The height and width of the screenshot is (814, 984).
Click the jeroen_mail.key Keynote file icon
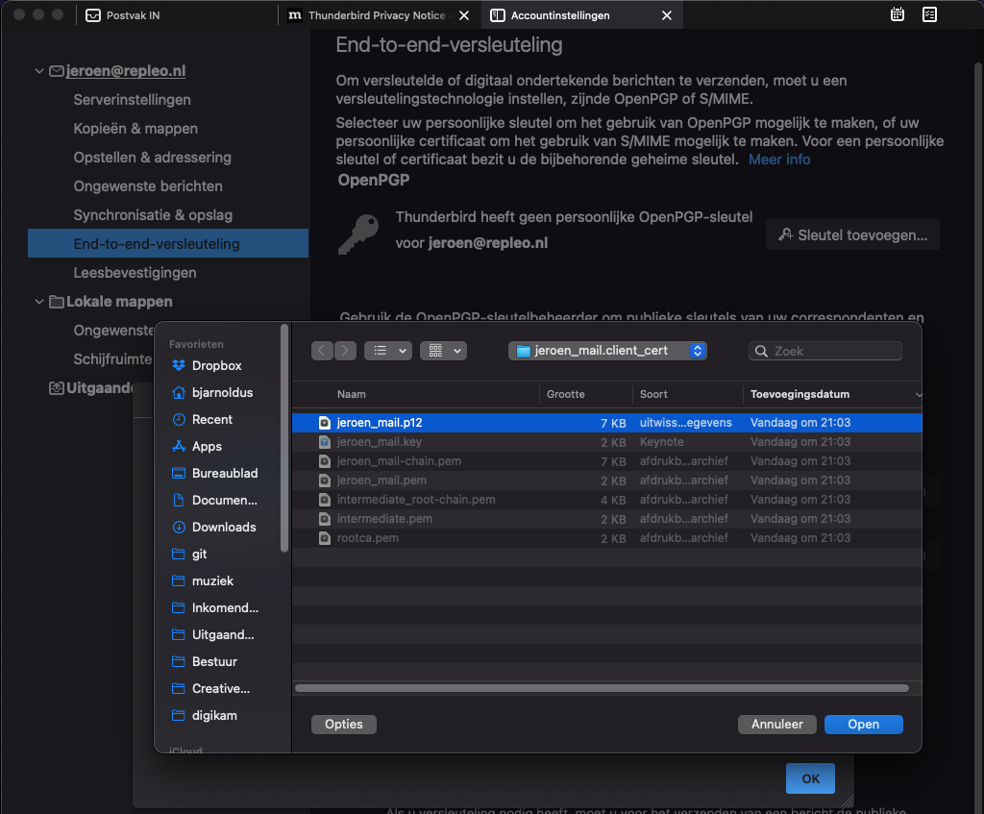(x=325, y=442)
